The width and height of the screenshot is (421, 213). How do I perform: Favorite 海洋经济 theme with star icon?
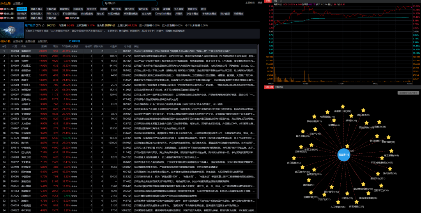pos(43,25)
